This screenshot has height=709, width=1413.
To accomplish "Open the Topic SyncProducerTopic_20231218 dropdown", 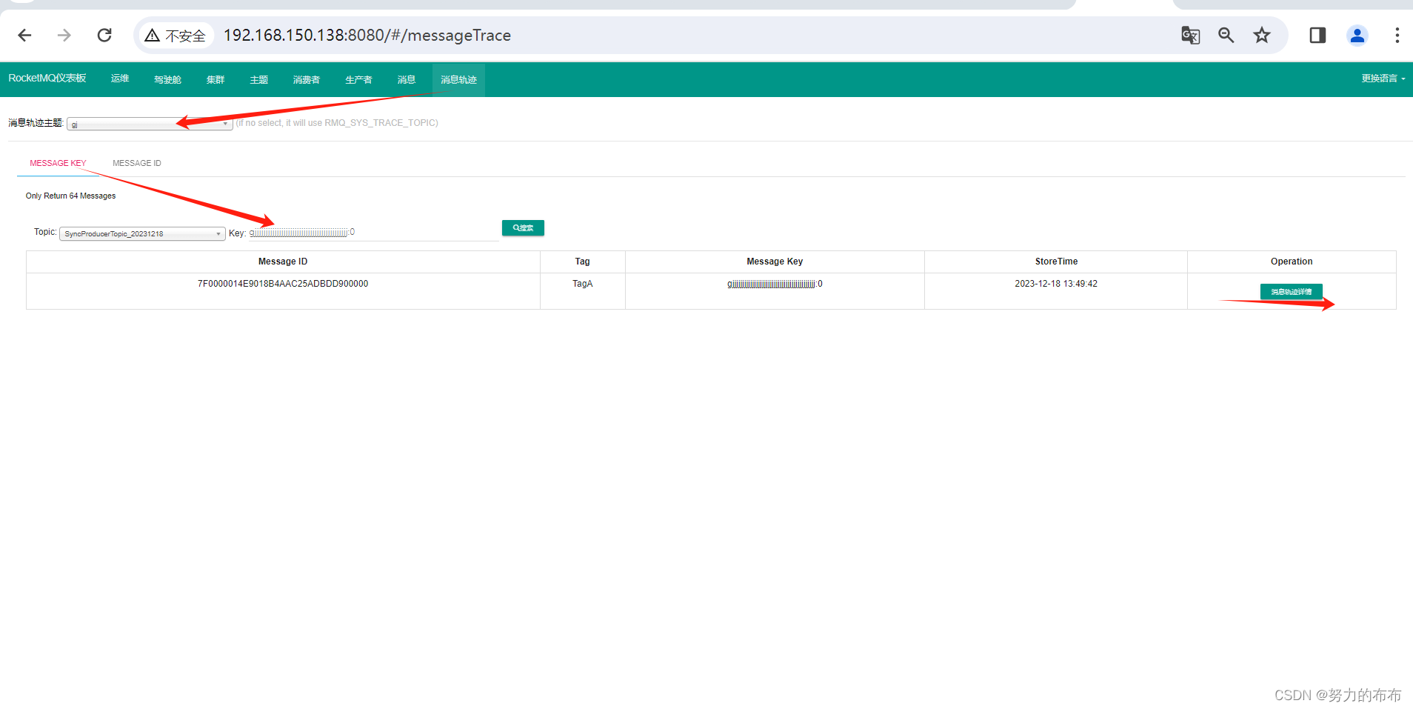I will pyautogui.click(x=142, y=233).
